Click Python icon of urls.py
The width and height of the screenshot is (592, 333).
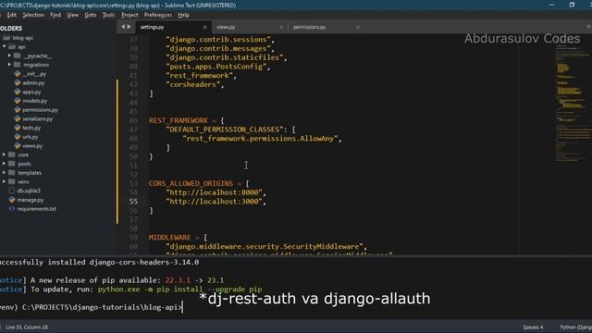(18, 137)
